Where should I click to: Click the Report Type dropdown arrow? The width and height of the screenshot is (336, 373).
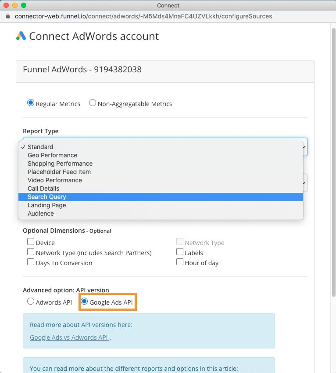[304, 147]
